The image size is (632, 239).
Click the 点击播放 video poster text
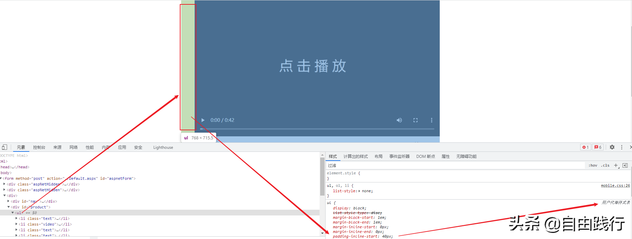(312, 66)
